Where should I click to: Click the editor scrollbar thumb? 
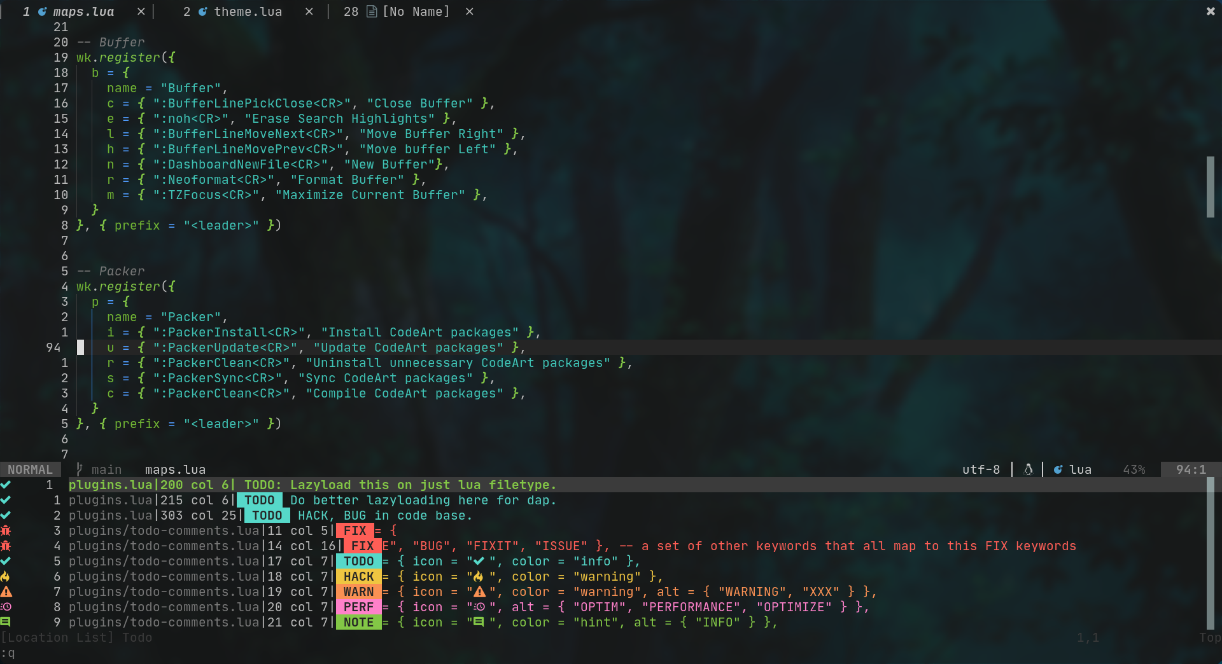1211,187
